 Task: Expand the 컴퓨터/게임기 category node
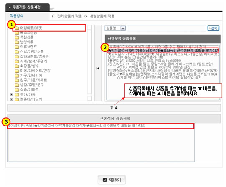point(12,99)
